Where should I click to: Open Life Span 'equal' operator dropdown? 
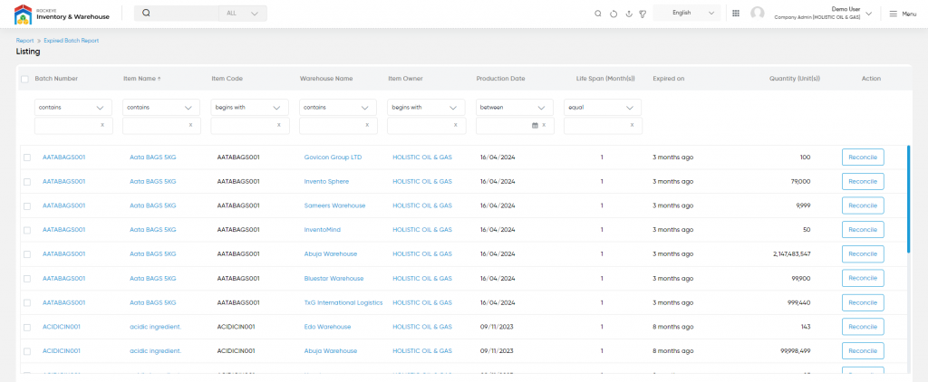[603, 108]
